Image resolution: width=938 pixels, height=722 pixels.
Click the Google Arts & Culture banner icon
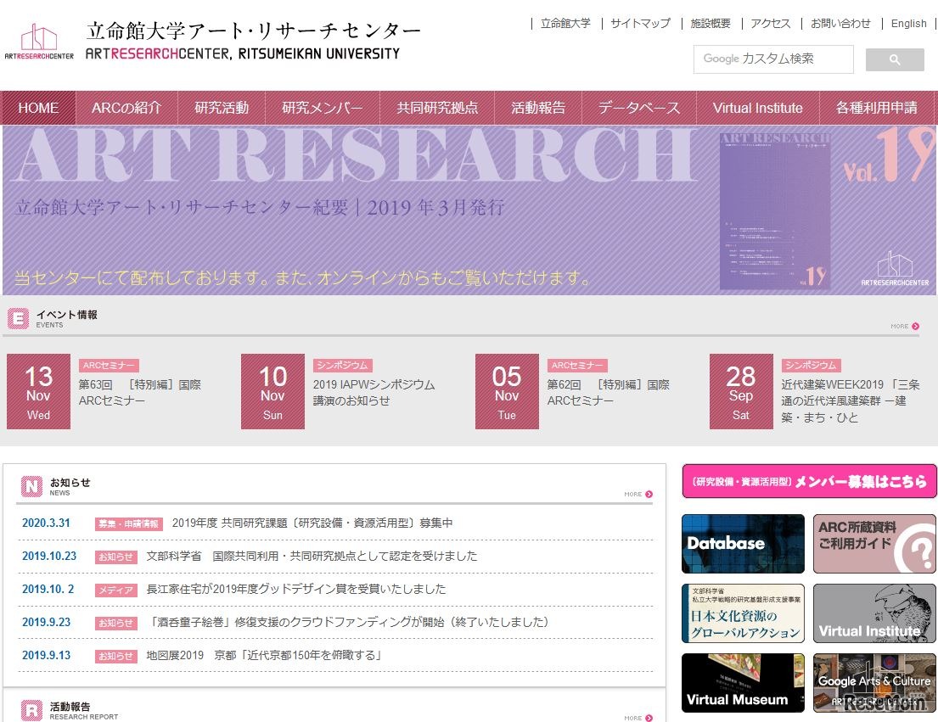874,683
